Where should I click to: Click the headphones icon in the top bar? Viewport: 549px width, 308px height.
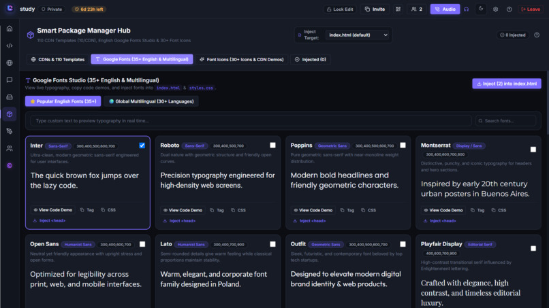coord(466,10)
